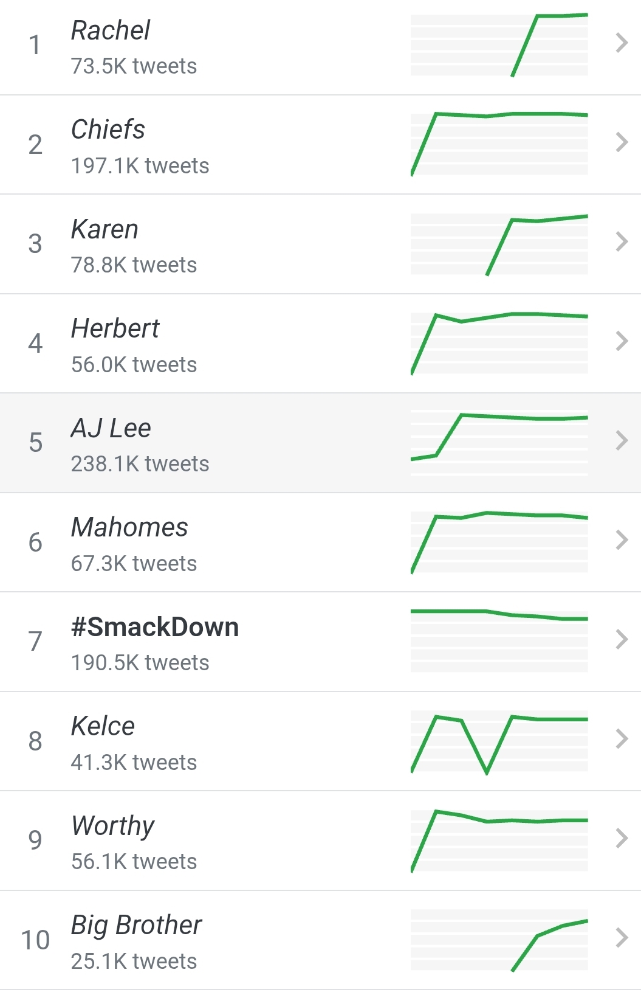Click the Kelce sparkline chart
641x995 pixels.
pos(499,741)
